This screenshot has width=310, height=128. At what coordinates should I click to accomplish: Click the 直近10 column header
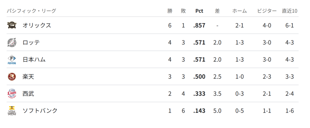tap(289, 11)
